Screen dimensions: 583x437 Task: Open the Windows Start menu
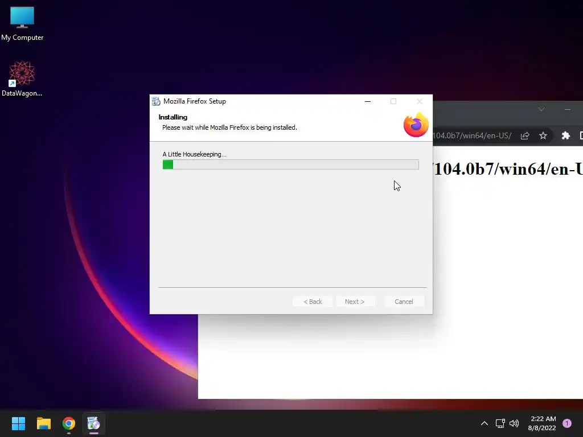tap(18, 423)
